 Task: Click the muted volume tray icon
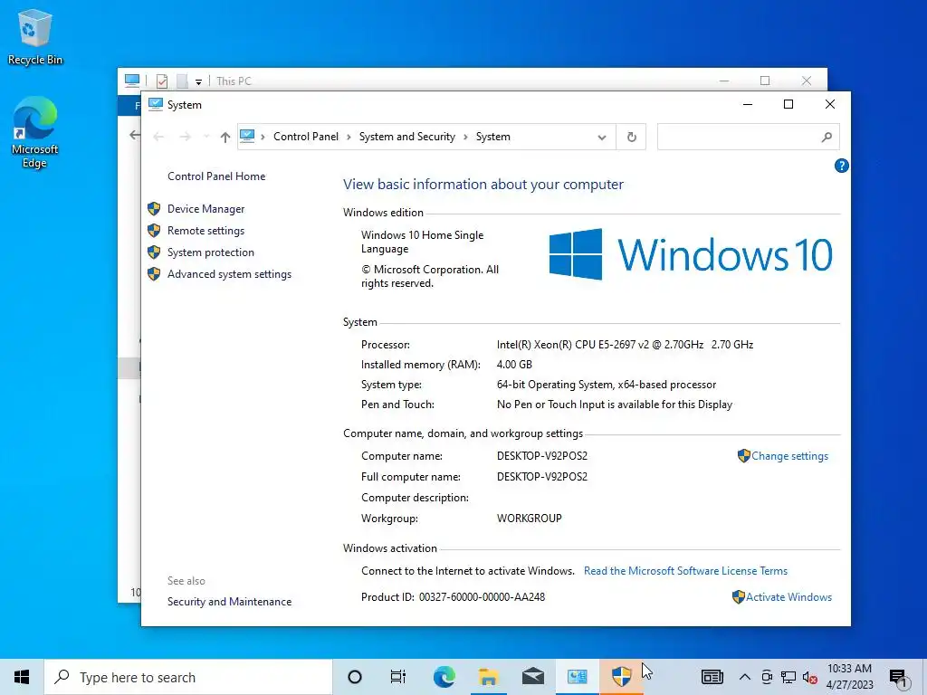click(x=810, y=677)
